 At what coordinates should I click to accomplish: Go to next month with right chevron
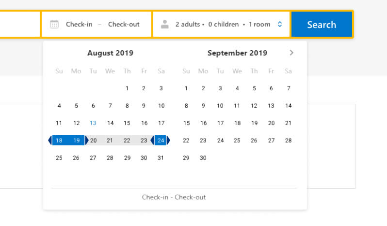point(291,53)
